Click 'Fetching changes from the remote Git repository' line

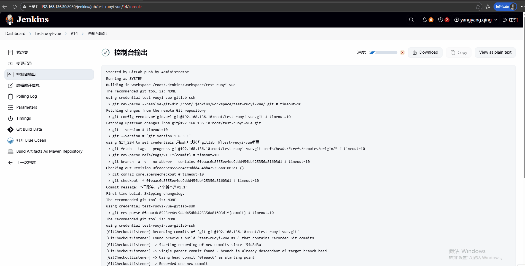156,111
